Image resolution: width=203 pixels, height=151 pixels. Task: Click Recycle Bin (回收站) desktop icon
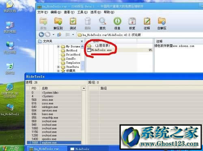10,68
